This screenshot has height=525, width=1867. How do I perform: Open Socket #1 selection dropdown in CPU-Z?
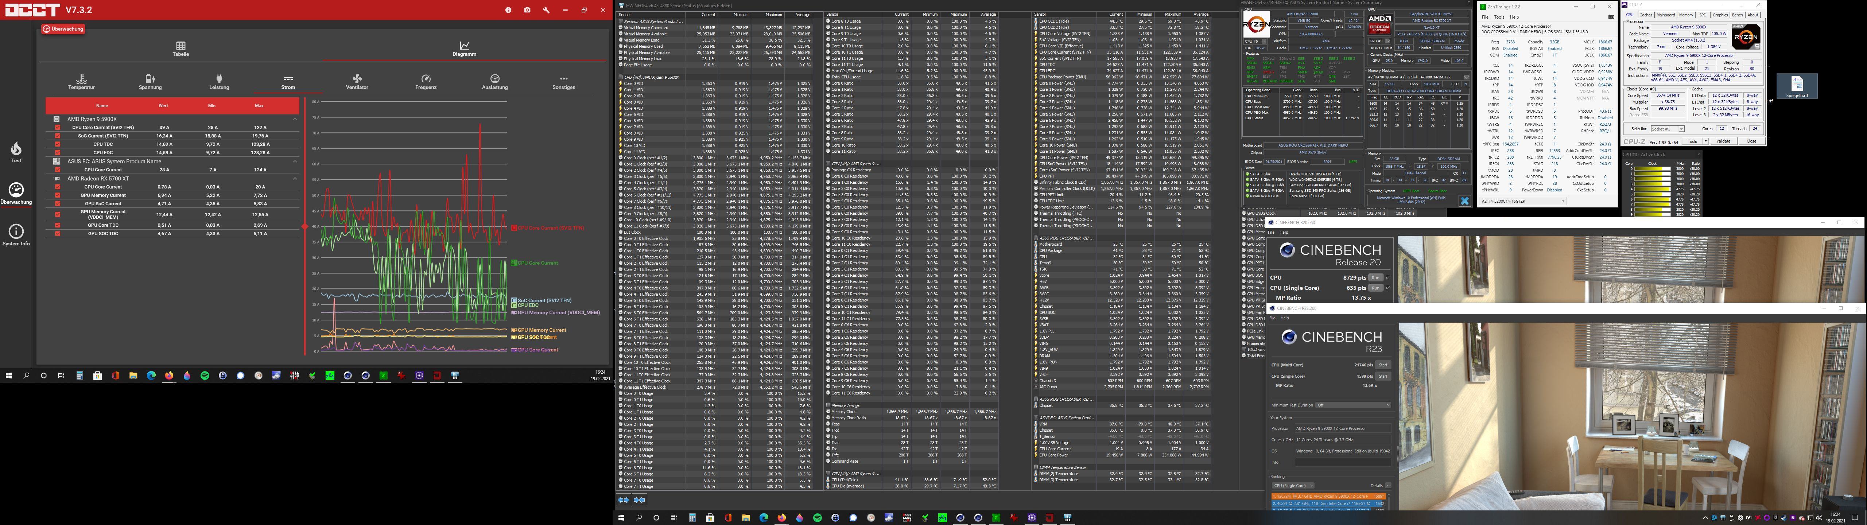[1668, 128]
